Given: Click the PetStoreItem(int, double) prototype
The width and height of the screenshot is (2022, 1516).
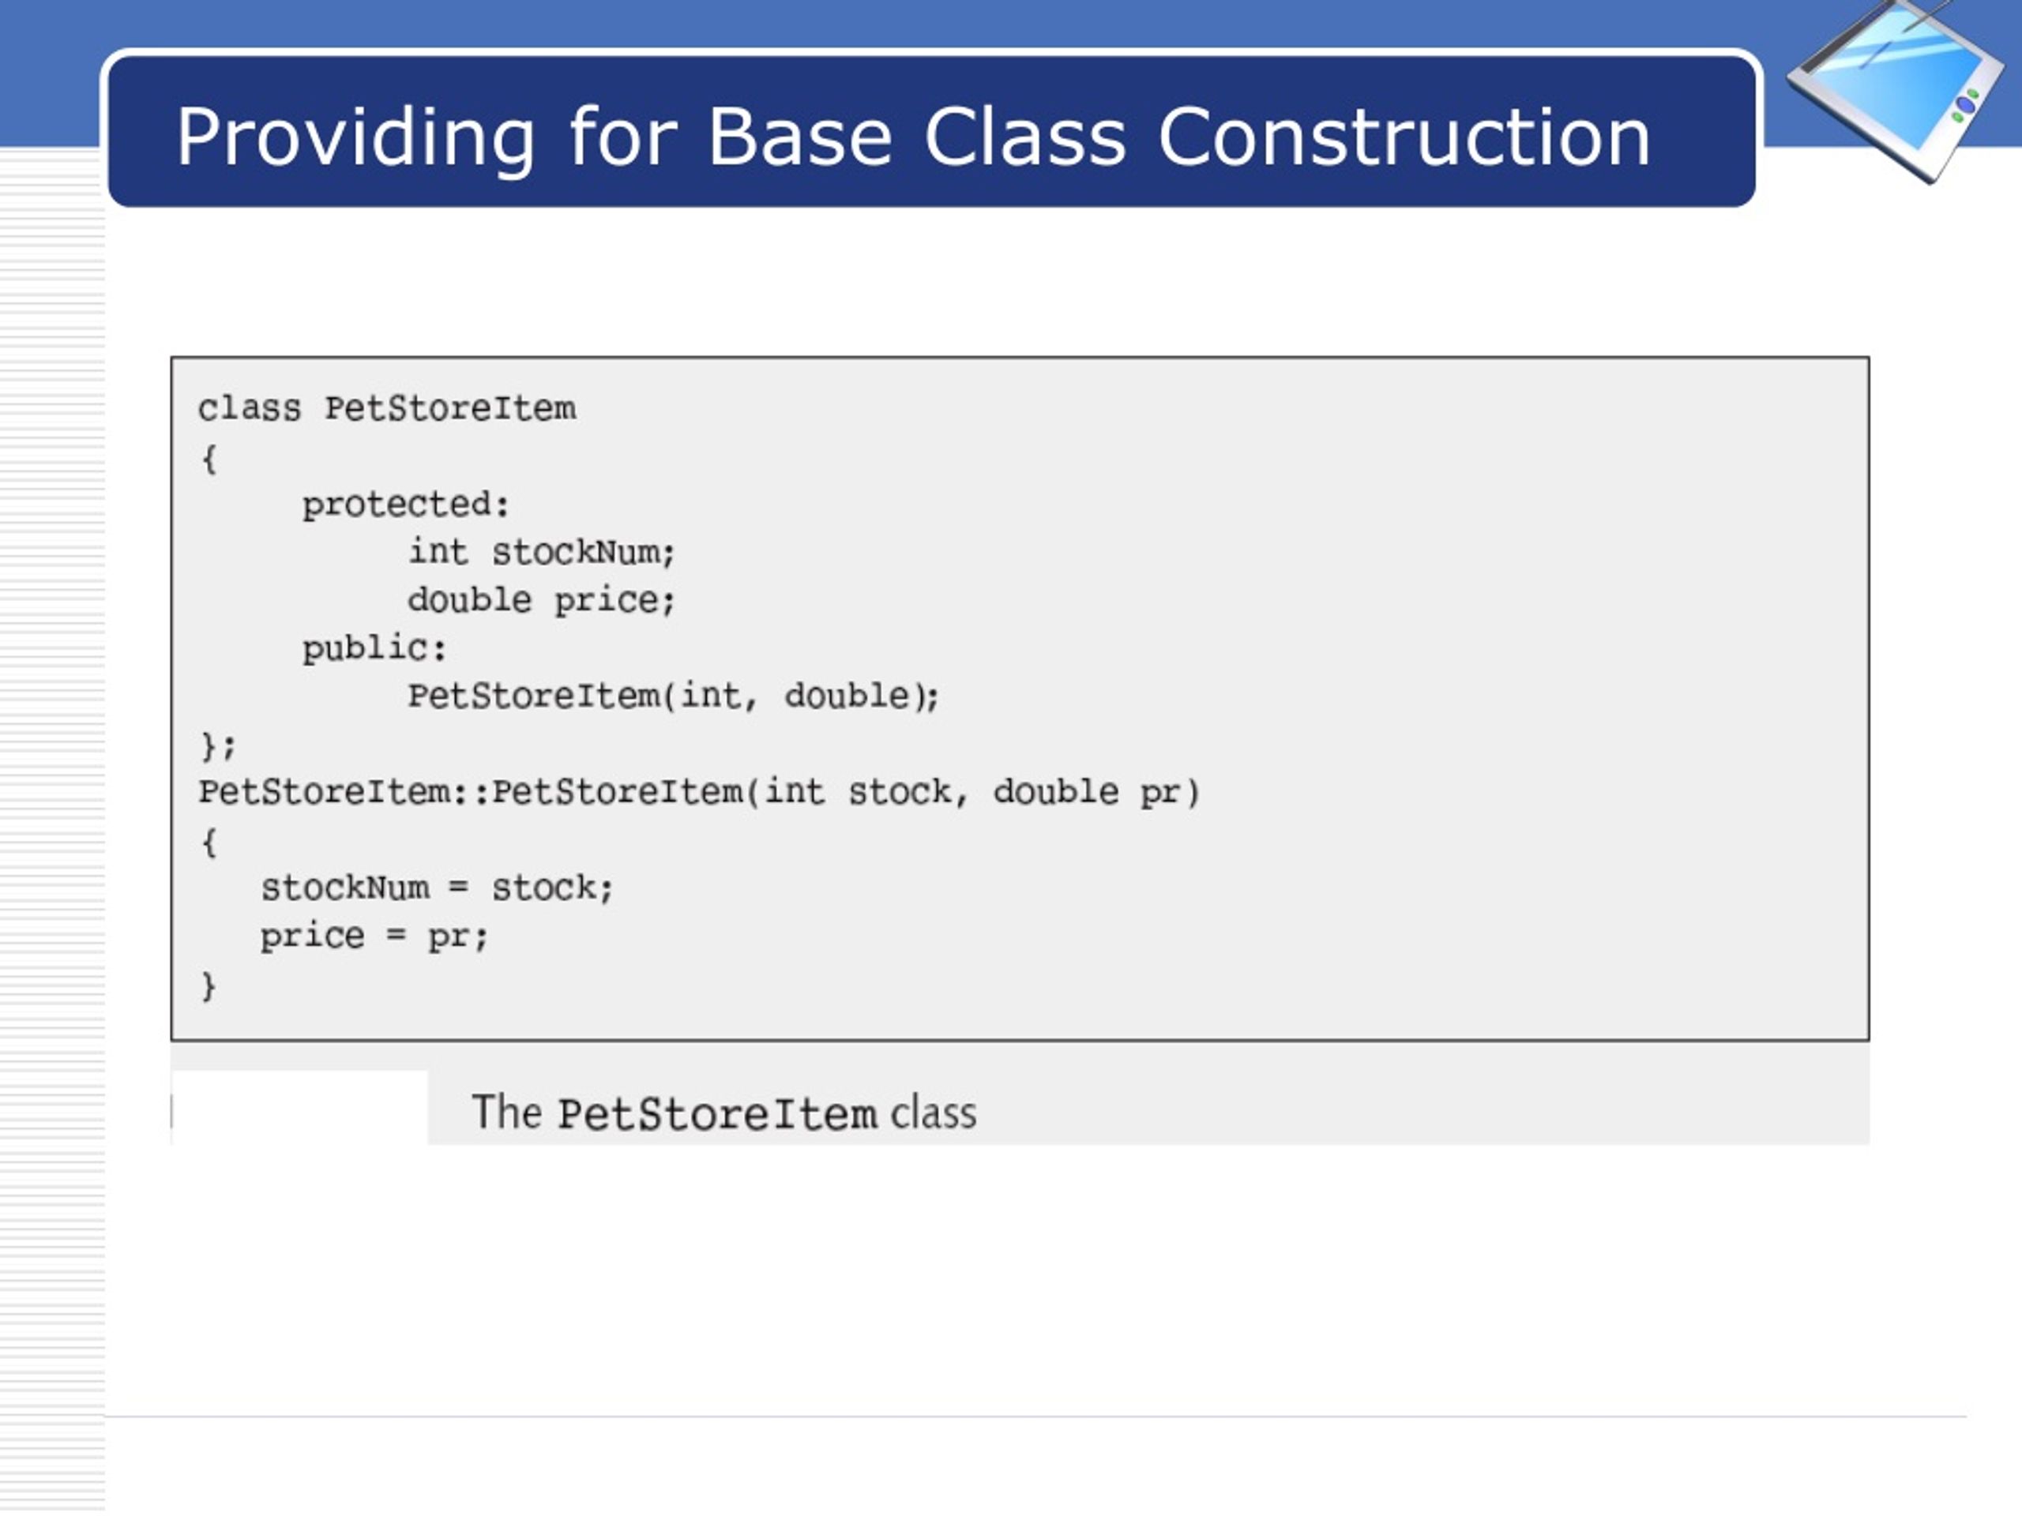Looking at the screenshot, I should click(x=674, y=696).
